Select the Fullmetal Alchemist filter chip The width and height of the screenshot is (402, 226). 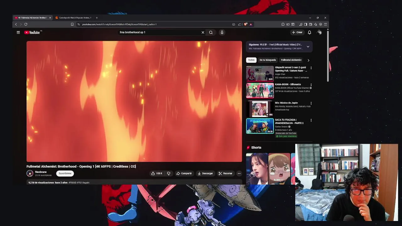pyautogui.click(x=291, y=60)
